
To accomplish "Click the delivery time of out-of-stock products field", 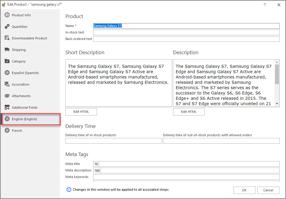I will pos(221,141).
